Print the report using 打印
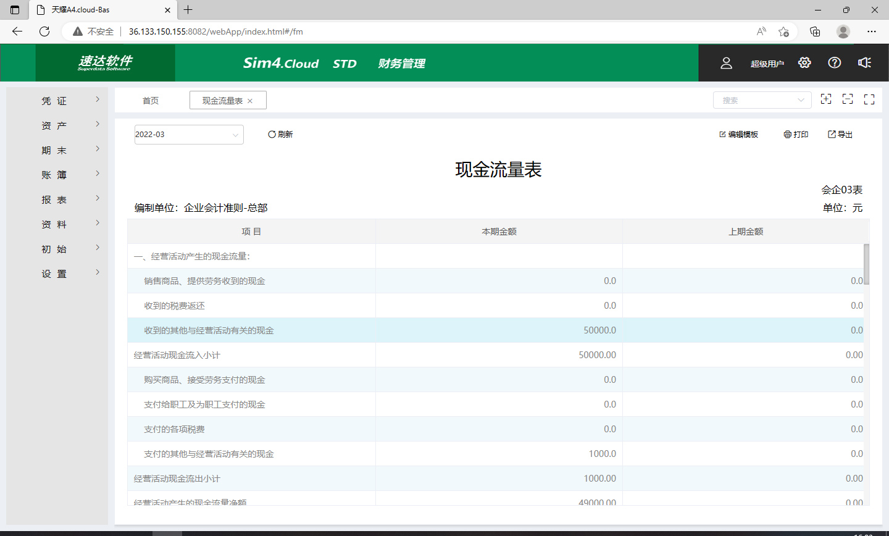 point(796,135)
